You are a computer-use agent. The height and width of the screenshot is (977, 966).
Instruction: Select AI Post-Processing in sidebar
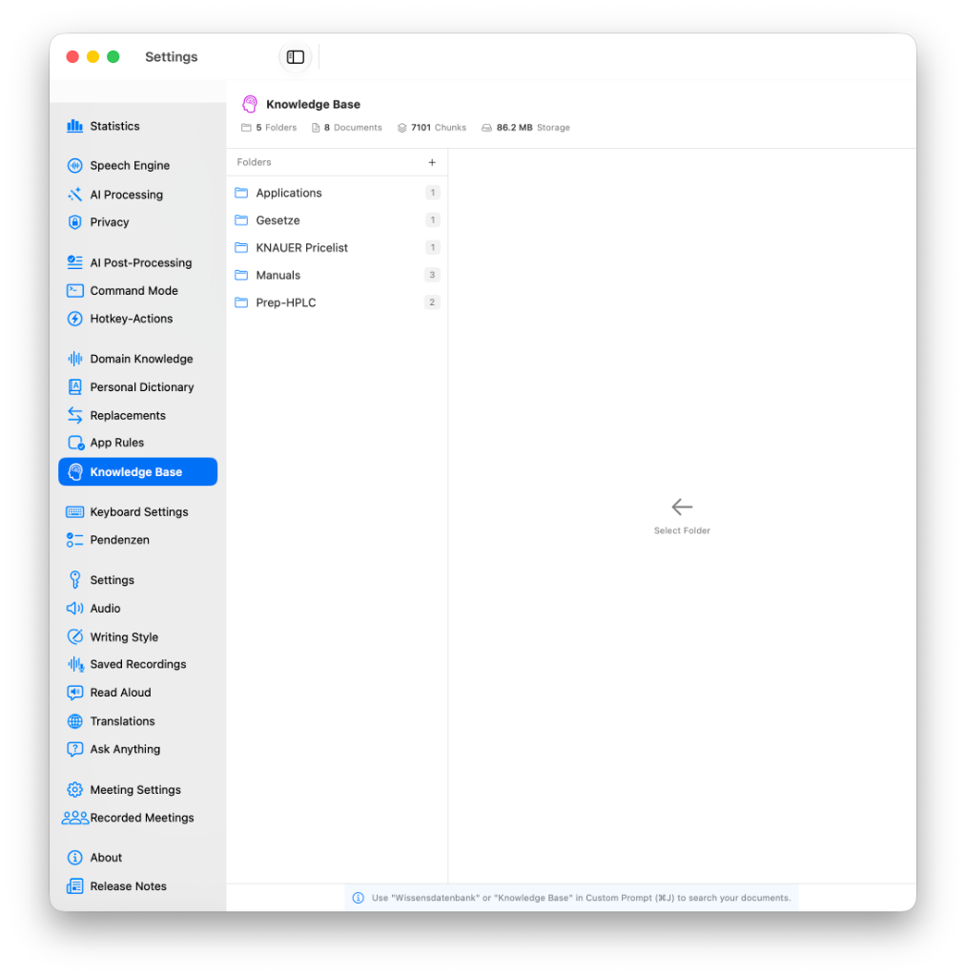(x=137, y=263)
